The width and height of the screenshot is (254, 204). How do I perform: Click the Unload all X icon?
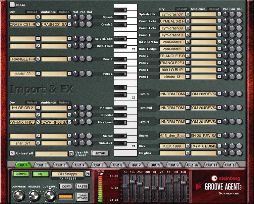(12, 153)
